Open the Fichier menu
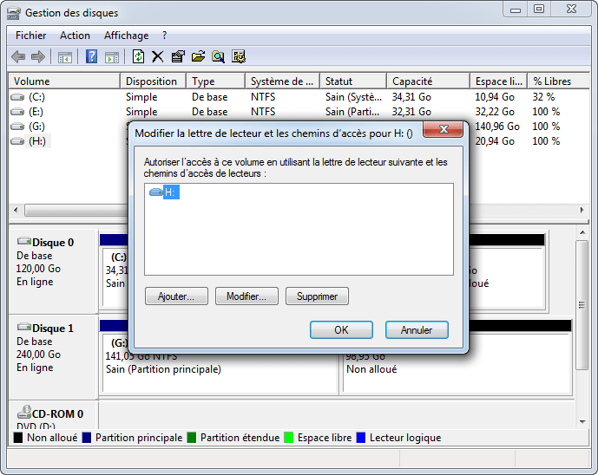Screen dimensions: 598x475 point(30,36)
